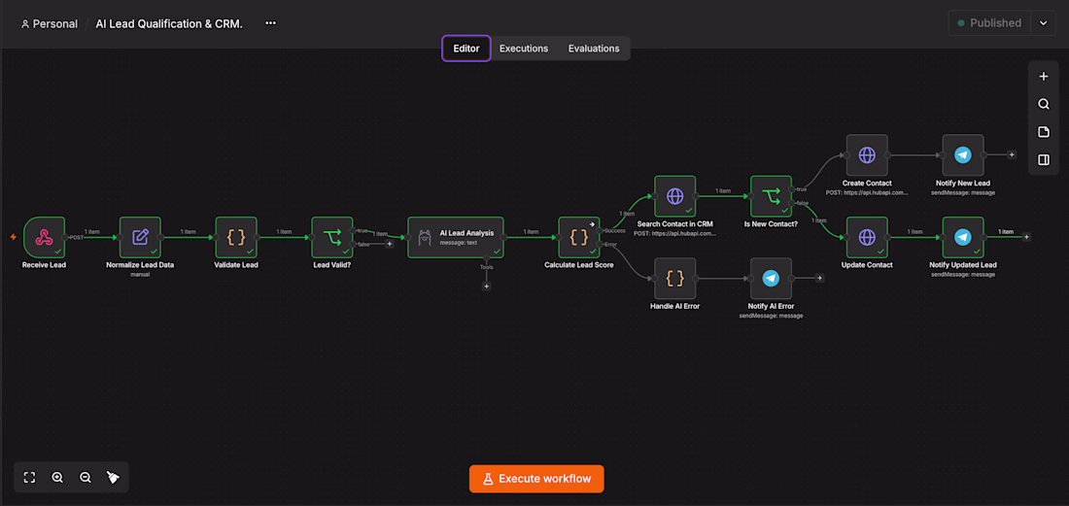Zoom out on the canvas
The image size is (1069, 506).
coord(86,478)
